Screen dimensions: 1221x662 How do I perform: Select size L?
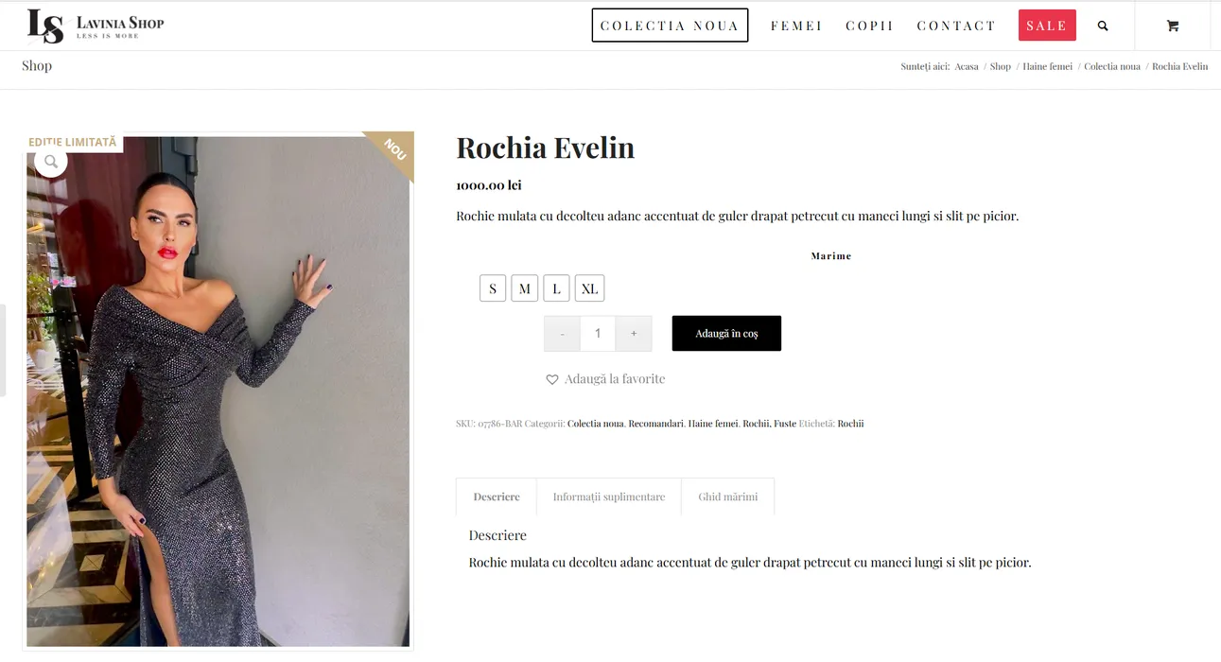[x=556, y=288]
